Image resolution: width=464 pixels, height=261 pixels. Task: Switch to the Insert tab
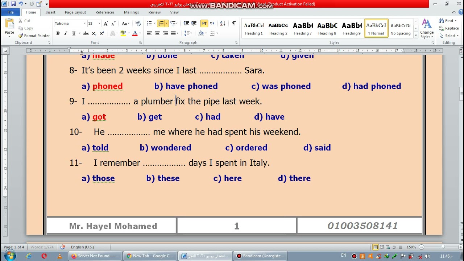click(x=50, y=12)
